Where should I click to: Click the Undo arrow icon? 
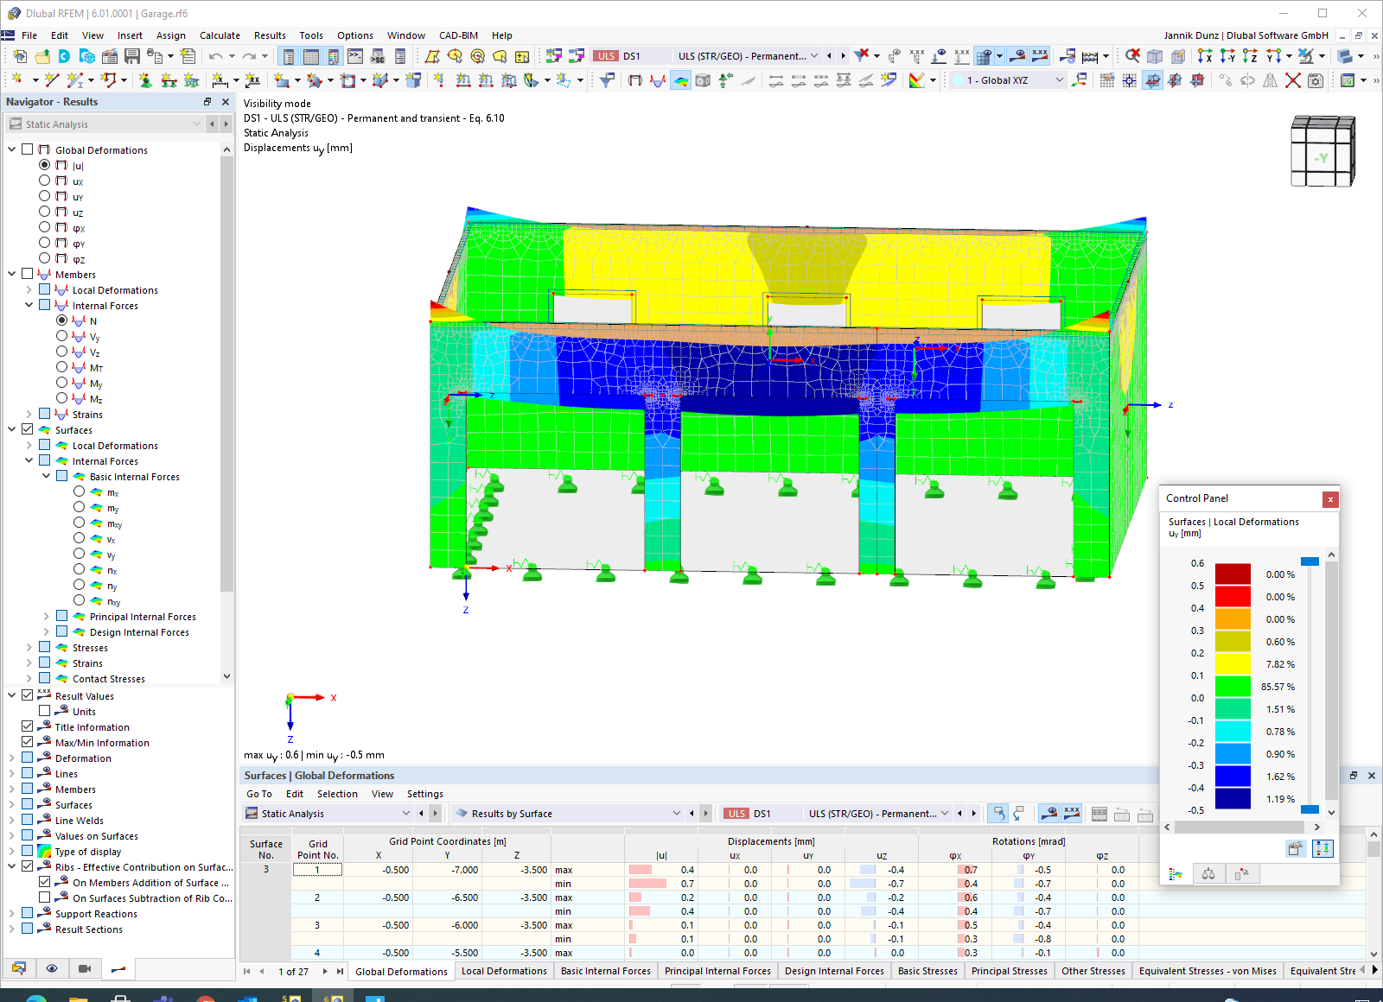[215, 56]
